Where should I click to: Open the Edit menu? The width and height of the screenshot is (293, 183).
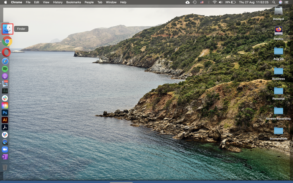click(37, 2)
